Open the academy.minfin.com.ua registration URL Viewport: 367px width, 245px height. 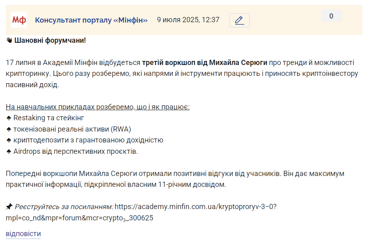pyautogui.click(x=196, y=207)
